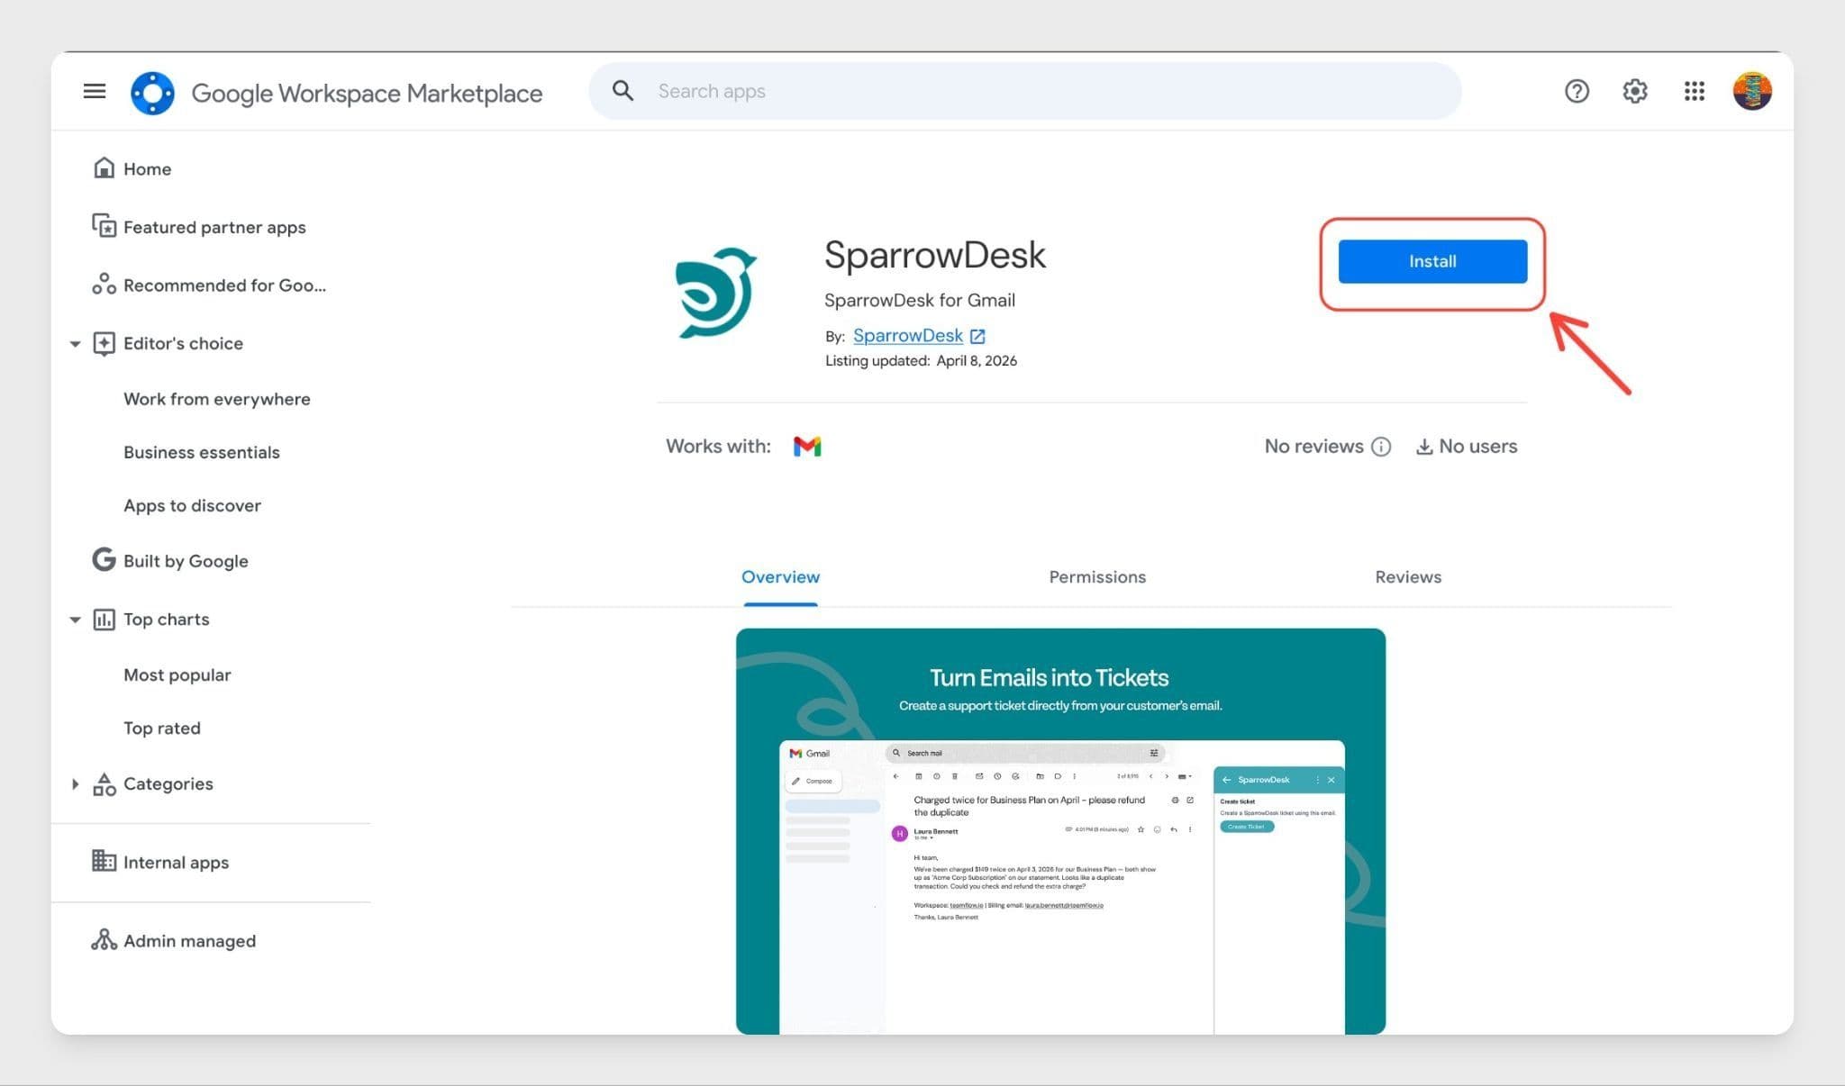Open the Turn Emails into Tickets screenshot

1060,830
